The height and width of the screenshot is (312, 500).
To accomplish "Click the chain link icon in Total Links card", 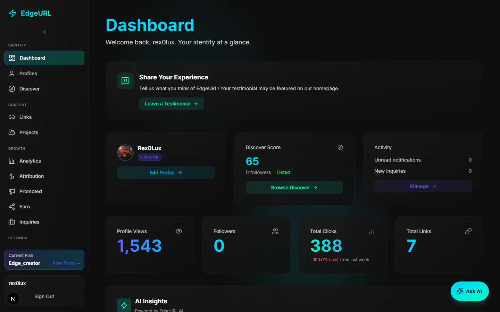I will click(x=468, y=231).
